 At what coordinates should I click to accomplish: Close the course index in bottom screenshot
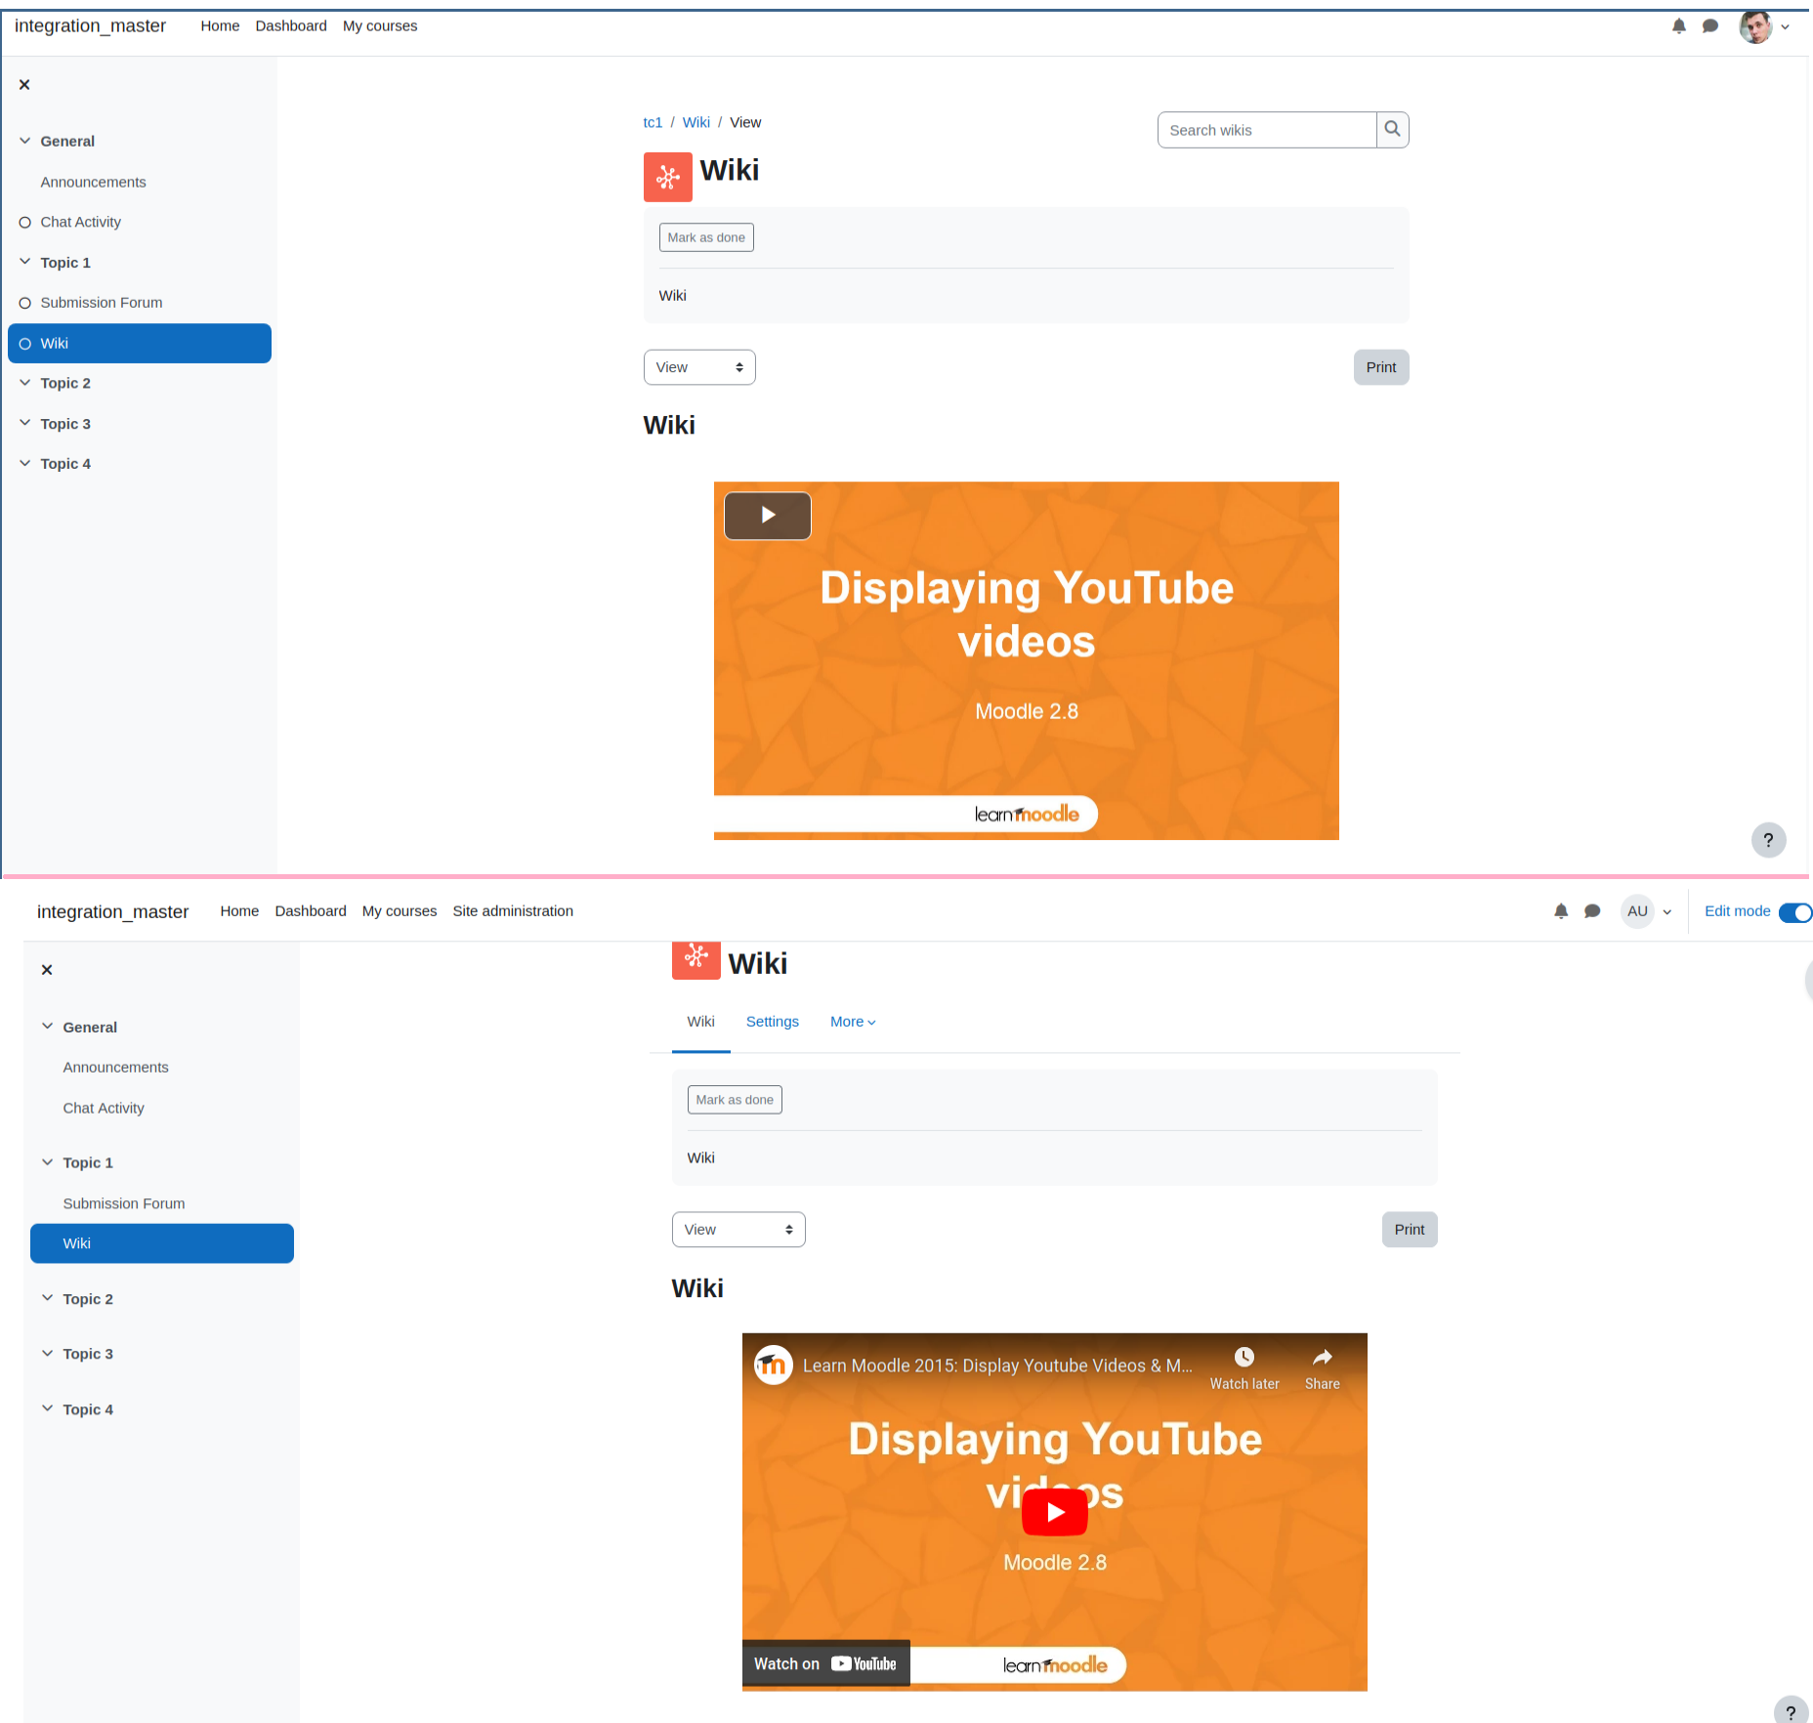click(47, 970)
